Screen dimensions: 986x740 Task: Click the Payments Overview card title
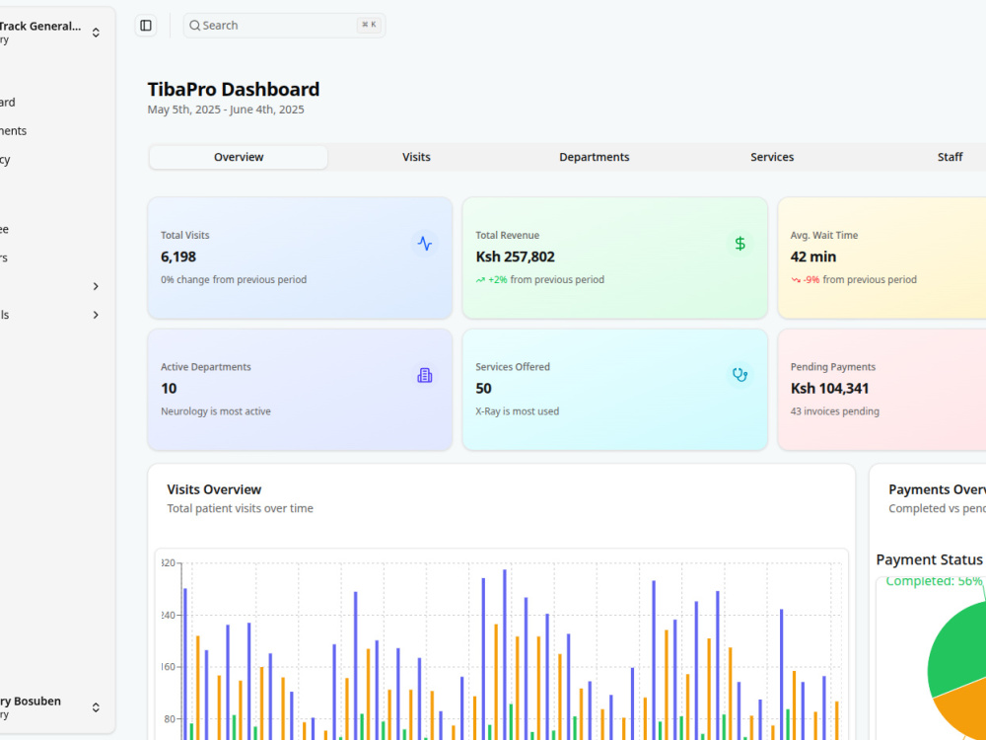coord(937,489)
